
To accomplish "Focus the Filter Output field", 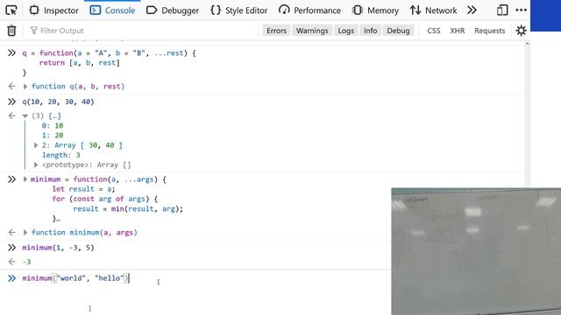I will [x=143, y=31].
